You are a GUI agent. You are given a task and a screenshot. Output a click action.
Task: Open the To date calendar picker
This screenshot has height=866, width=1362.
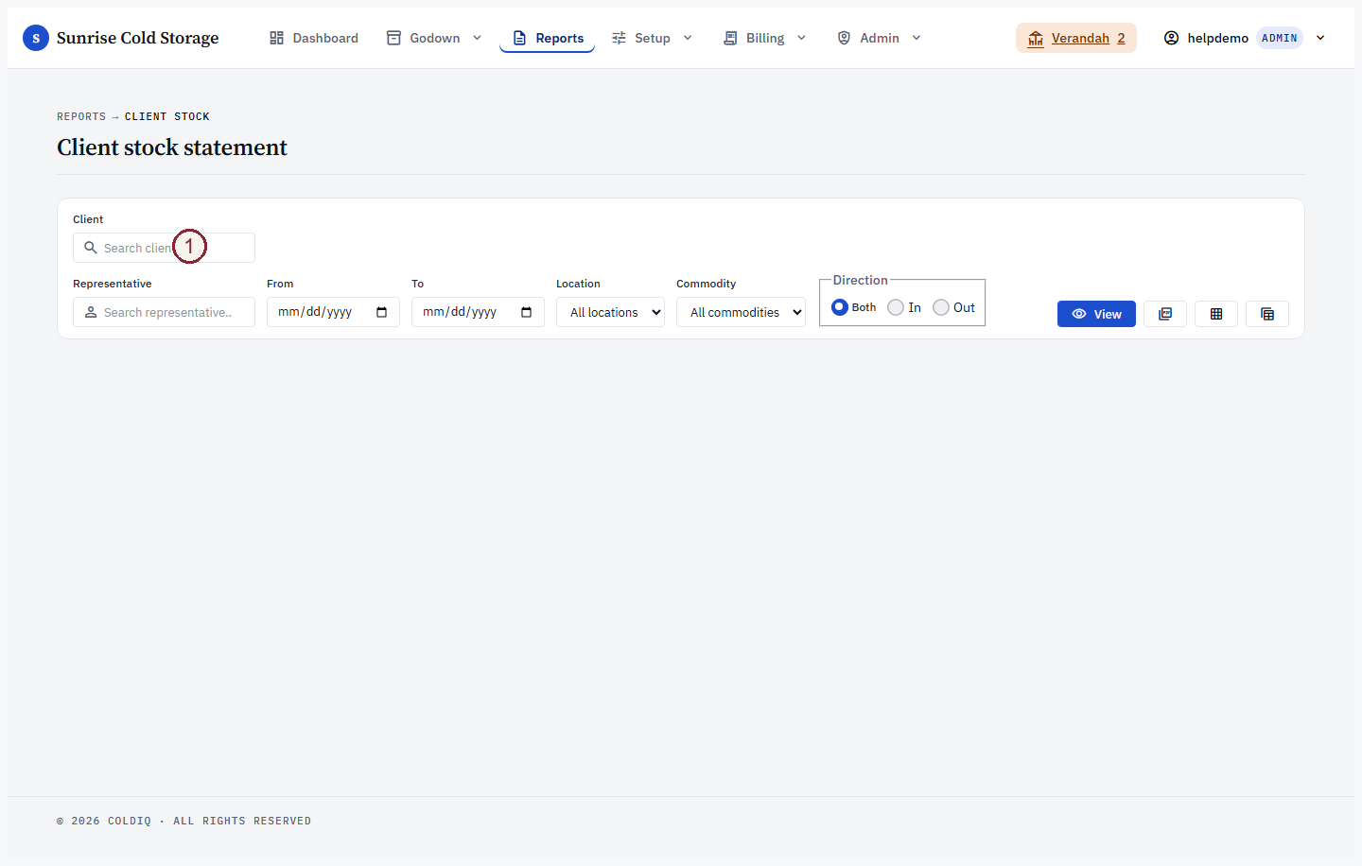pyautogui.click(x=527, y=312)
